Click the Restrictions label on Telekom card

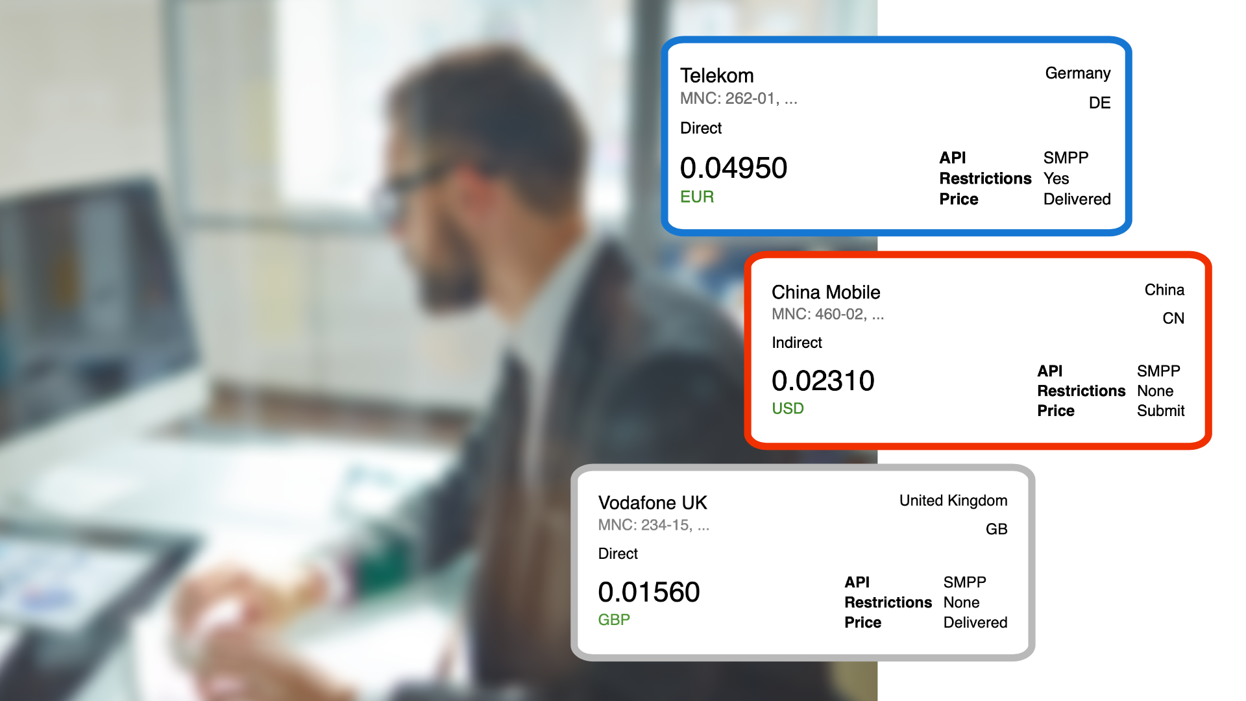pos(985,178)
